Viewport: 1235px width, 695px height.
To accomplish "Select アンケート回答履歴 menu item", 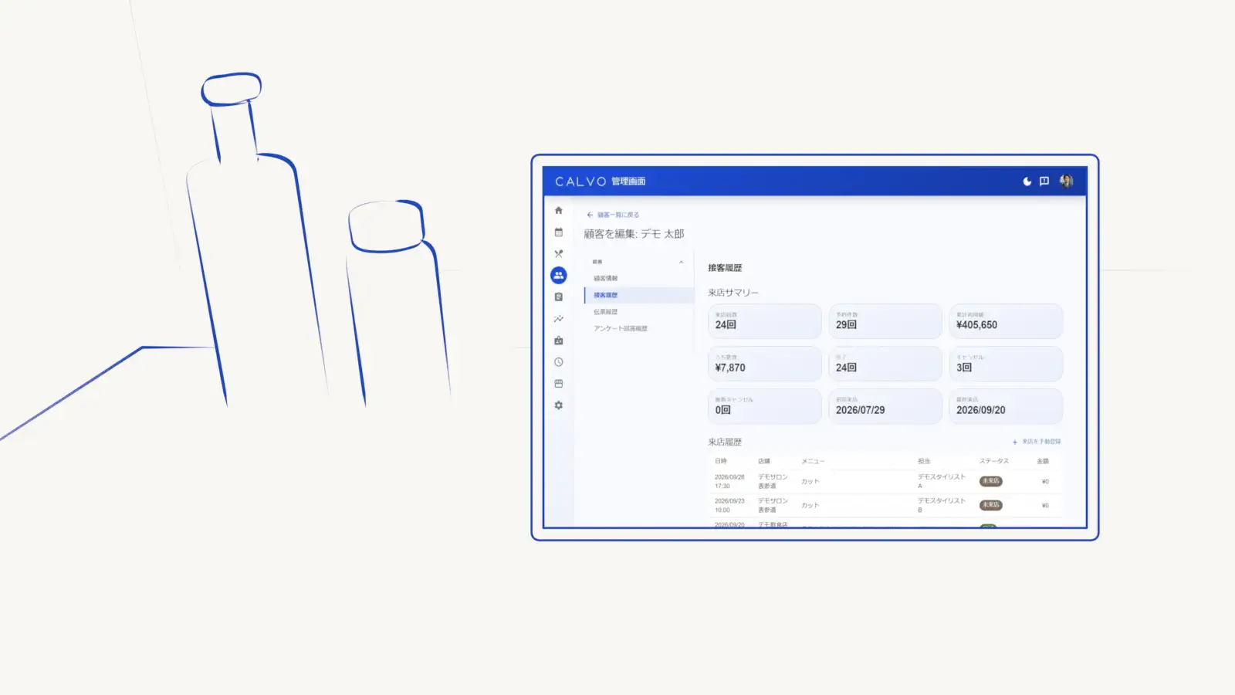I will [x=621, y=329].
